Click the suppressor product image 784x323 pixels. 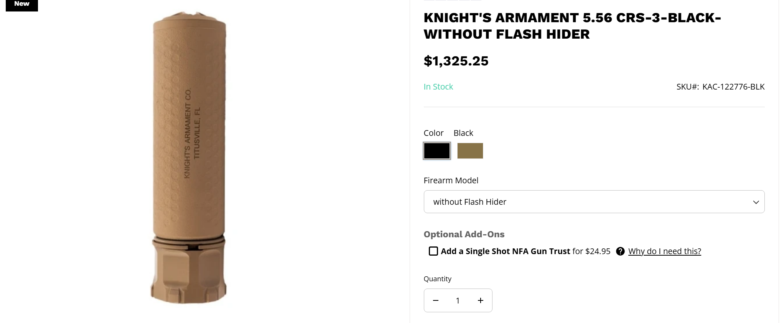coord(188,158)
